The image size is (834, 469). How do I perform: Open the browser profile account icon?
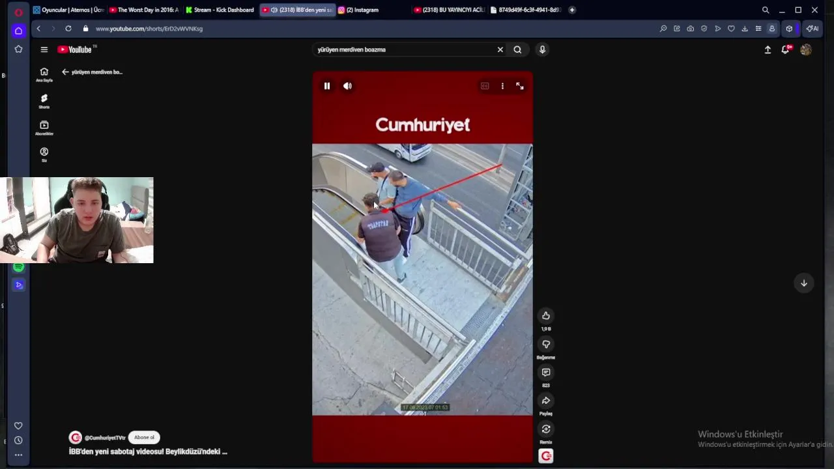click(x=772, y=29)
